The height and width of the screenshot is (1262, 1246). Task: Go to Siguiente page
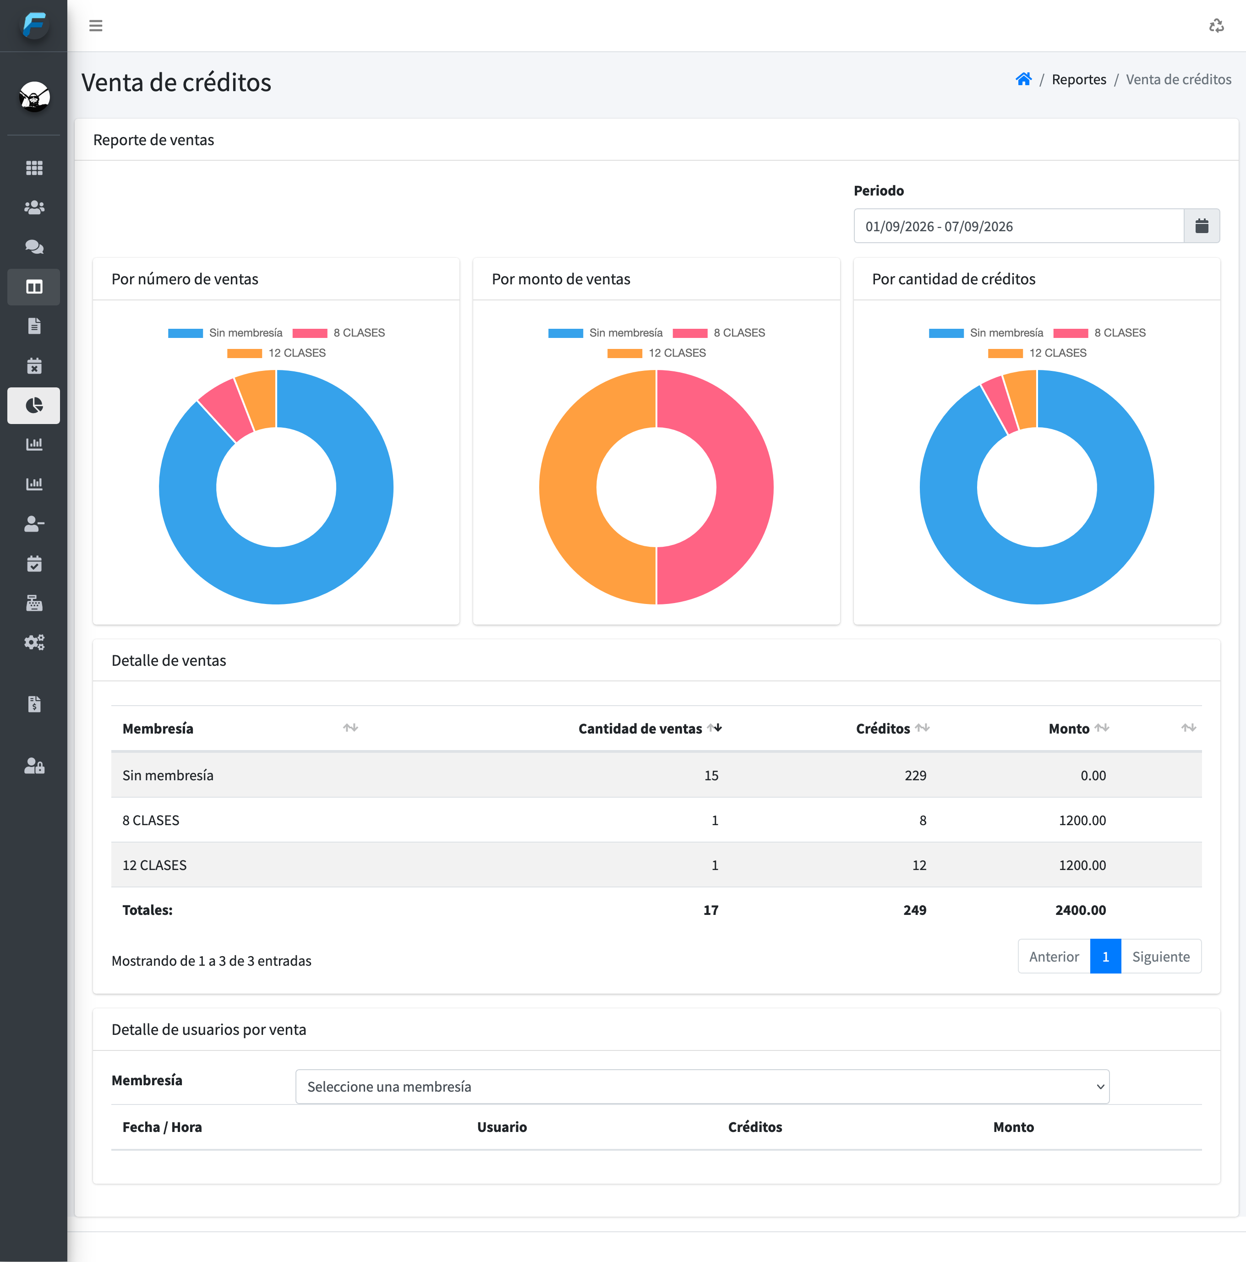click(x=1161, y=956)
